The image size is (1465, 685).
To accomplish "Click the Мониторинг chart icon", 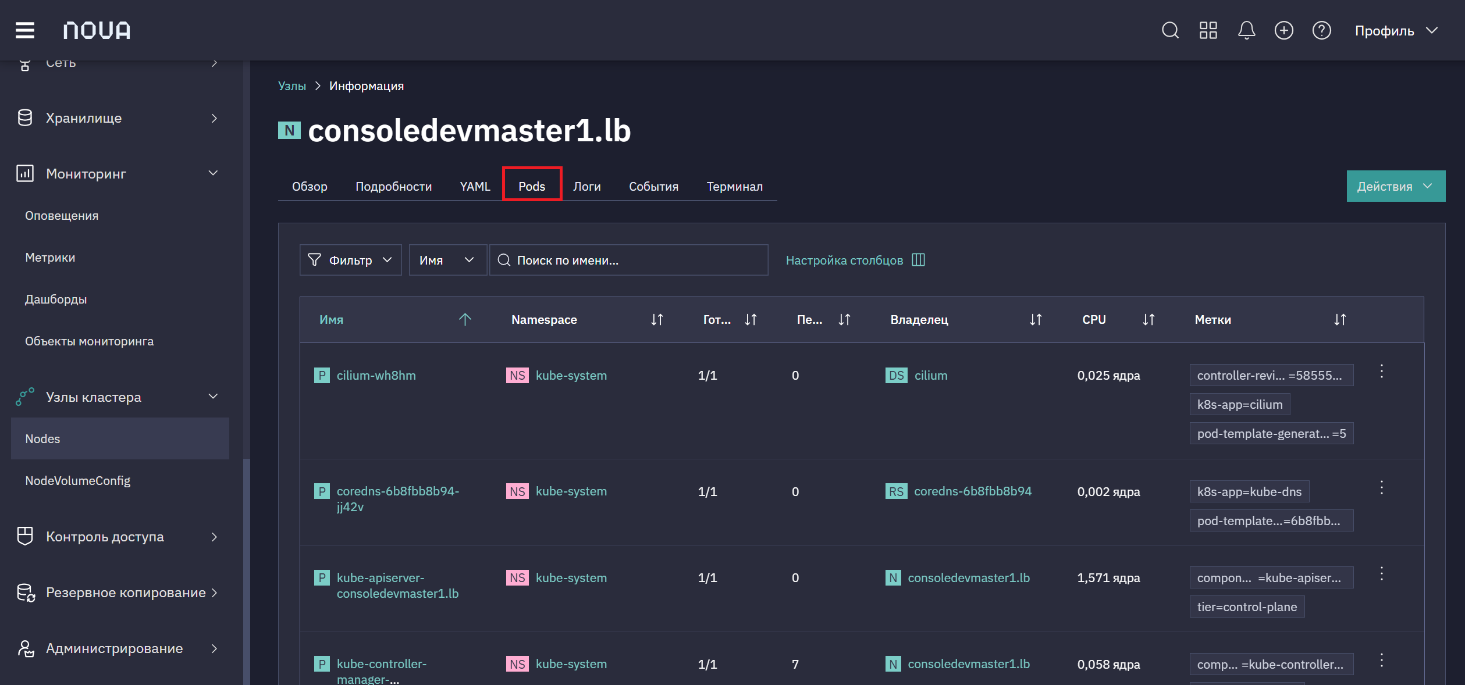I will (x=25, y=173).
